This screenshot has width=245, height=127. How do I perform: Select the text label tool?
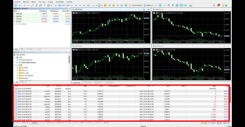(45, 5)
